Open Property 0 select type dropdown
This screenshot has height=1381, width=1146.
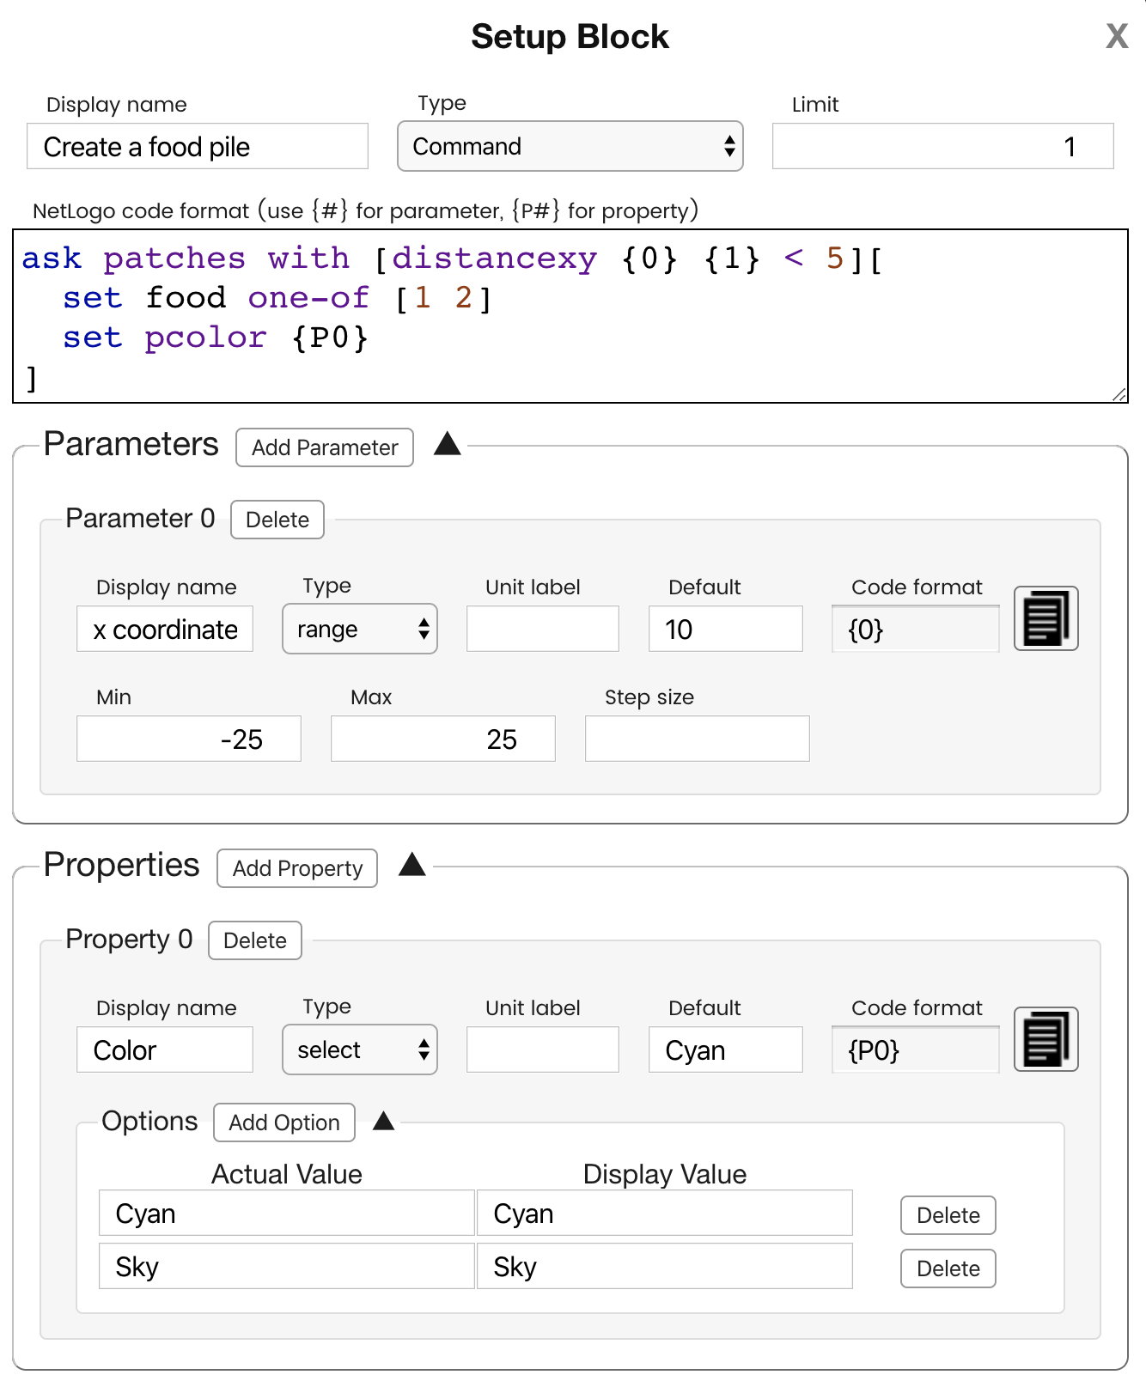click(x=360, y=1049)
